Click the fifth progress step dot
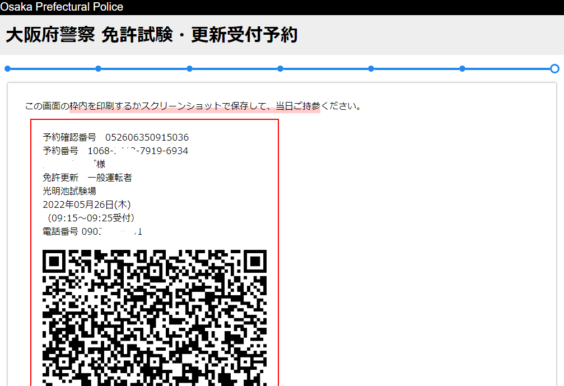The height and width of the screenshot is (386, 564). pos(371,69)
